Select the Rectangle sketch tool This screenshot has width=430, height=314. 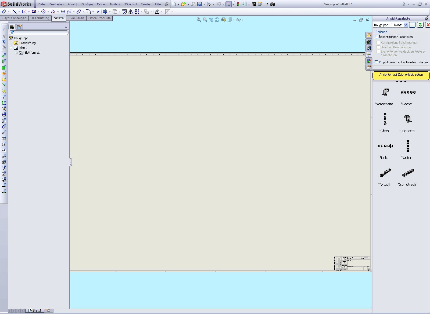tap(24, 12)
